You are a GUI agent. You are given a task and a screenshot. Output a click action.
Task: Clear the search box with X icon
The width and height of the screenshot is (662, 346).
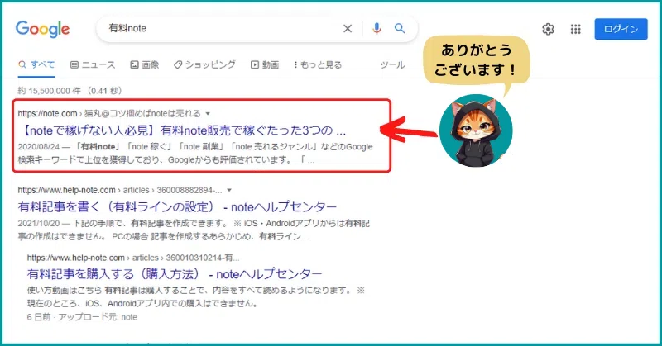point(348,29)
